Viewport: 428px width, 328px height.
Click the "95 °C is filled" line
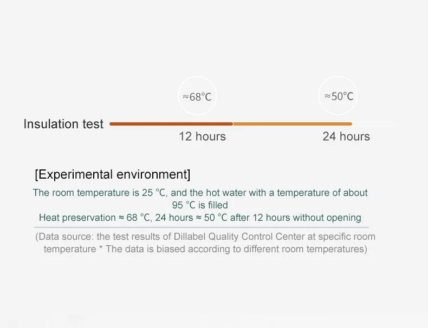(200, 205)
